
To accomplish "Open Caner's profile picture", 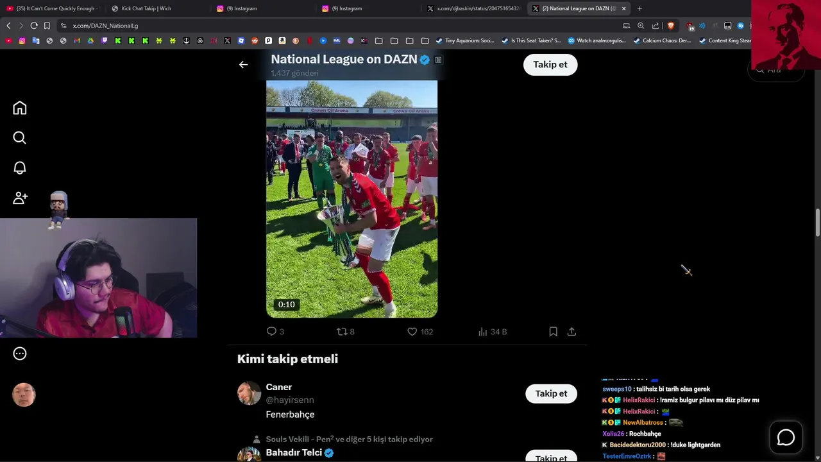I will (249, 393).
